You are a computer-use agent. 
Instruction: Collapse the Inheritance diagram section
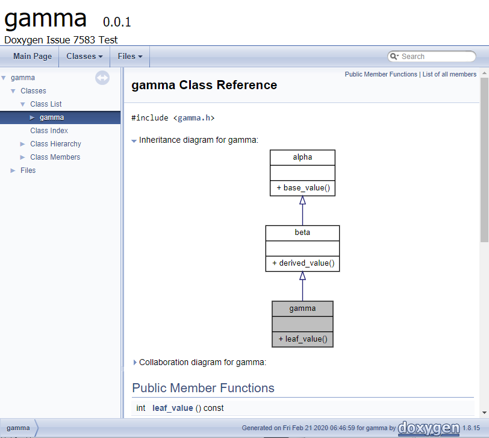[134, 141]
